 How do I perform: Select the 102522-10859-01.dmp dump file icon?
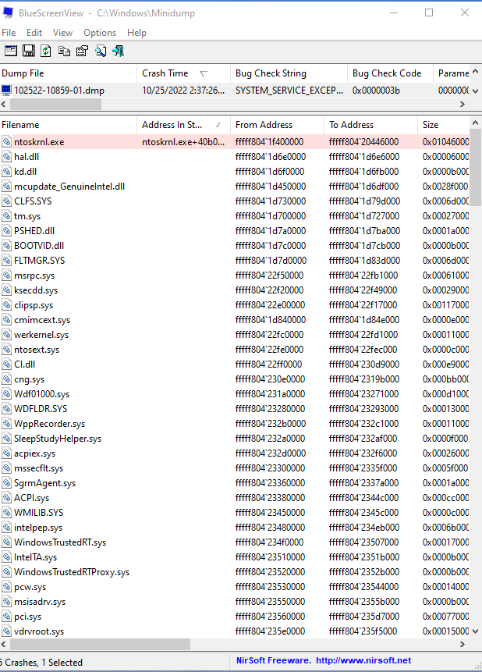coord(7,90)
